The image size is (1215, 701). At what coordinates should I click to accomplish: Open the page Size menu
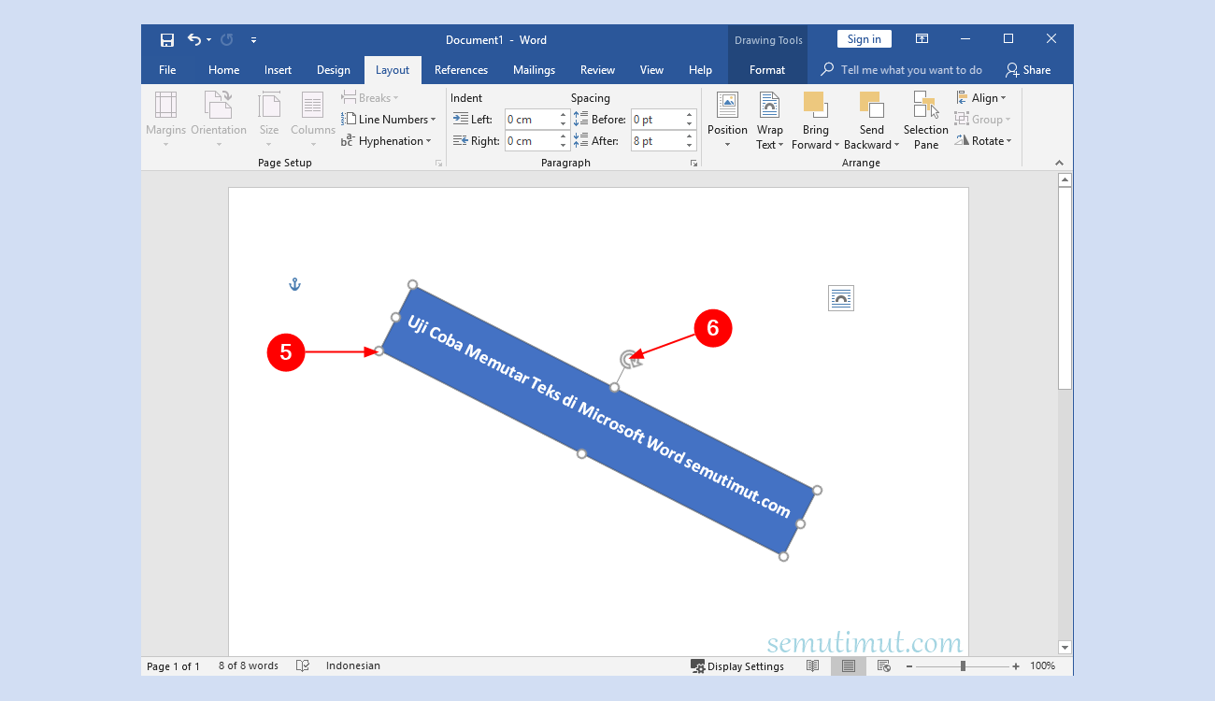click(269, 120)
